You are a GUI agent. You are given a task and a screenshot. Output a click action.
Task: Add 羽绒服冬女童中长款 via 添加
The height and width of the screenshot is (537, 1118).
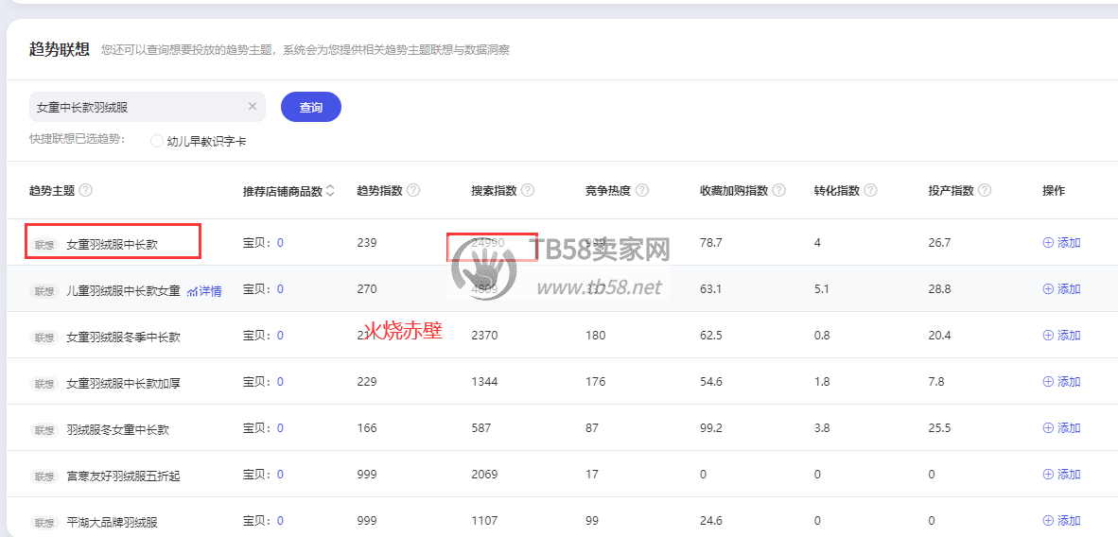pos(1061,428)
